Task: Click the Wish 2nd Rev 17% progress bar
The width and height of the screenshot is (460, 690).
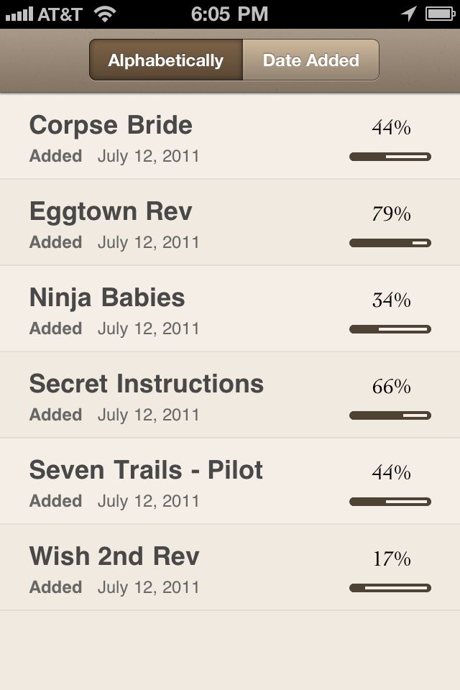Action: 390,588
